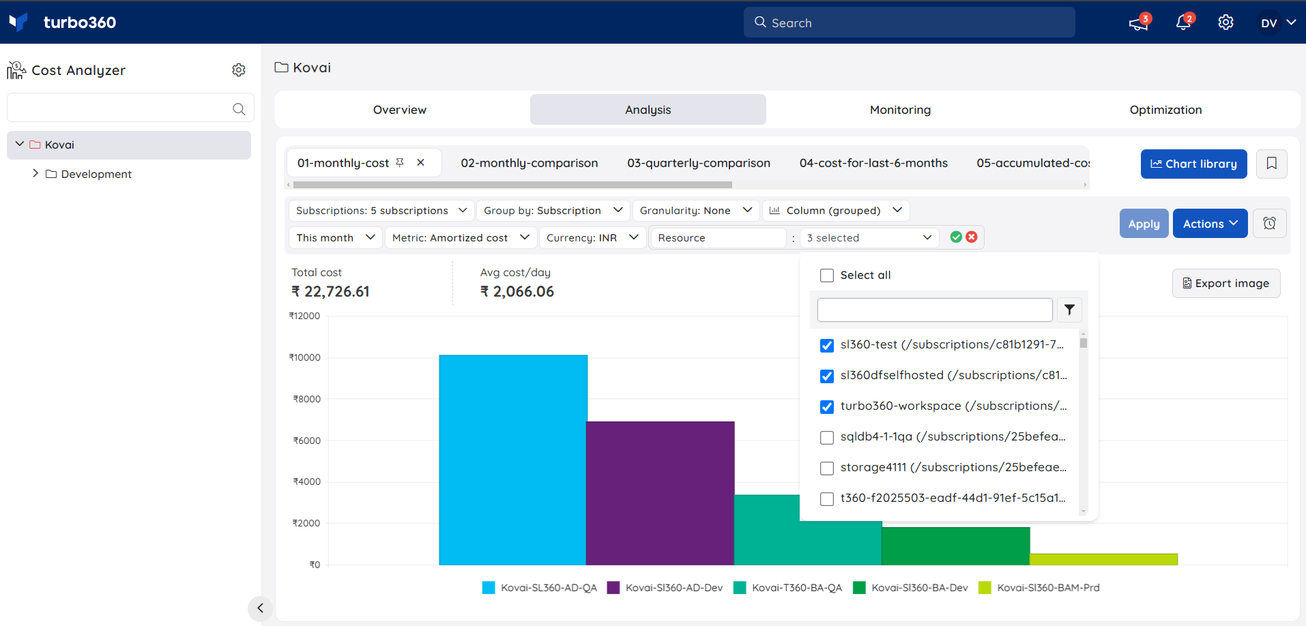Toggle Kovai-Sl360-BA-Dev legend swatch
The height and width of the screenshot is (626, 1306).
pyautogui.click(x=859, y=588)
